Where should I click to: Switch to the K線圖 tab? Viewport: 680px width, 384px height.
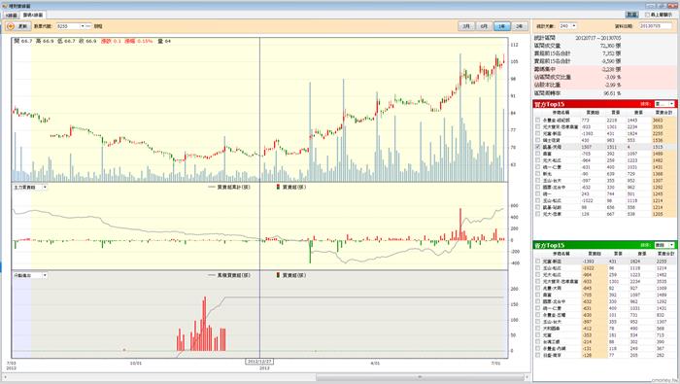click(12, 16)
